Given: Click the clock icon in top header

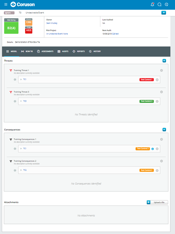Looking at the screenshot, I should [166, 5].
